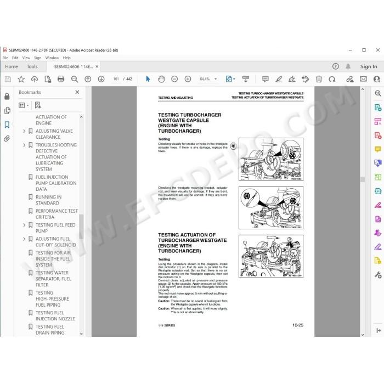Open the View menu

(x=26, y=58)
